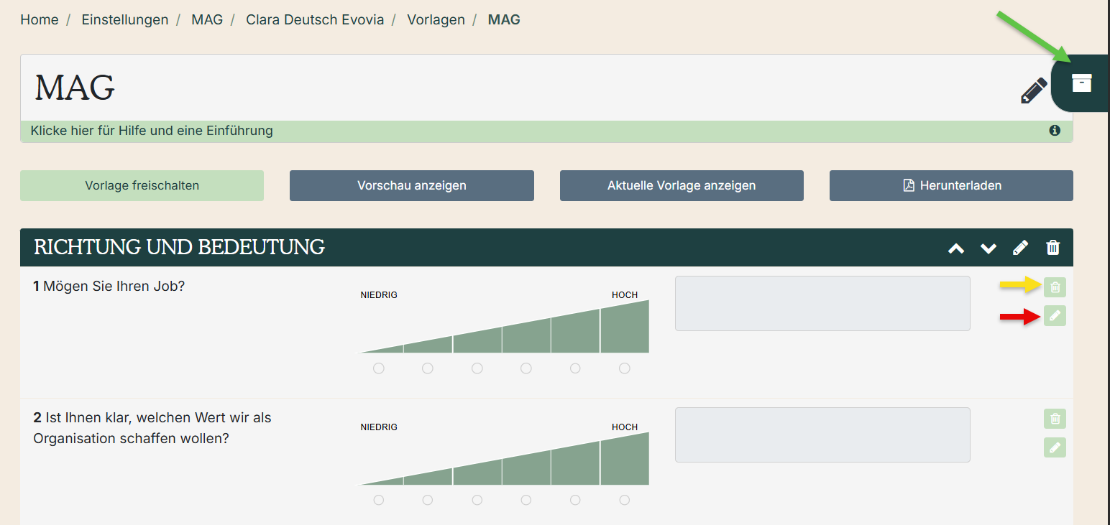Expand the help and introduction bar

pos(152,131)
